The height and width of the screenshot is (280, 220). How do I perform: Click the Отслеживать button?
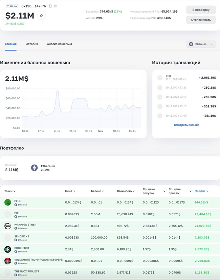tap(201, 20)
